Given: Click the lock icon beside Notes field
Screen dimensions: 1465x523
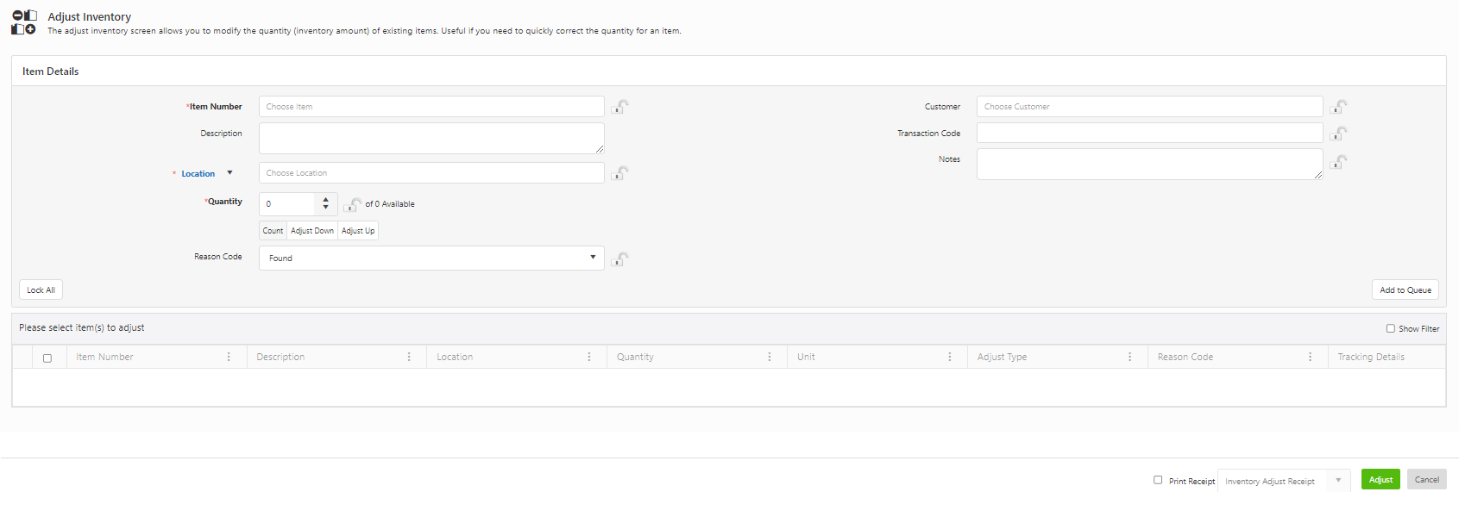Looking at the screenshot, I should [1338, 162].
